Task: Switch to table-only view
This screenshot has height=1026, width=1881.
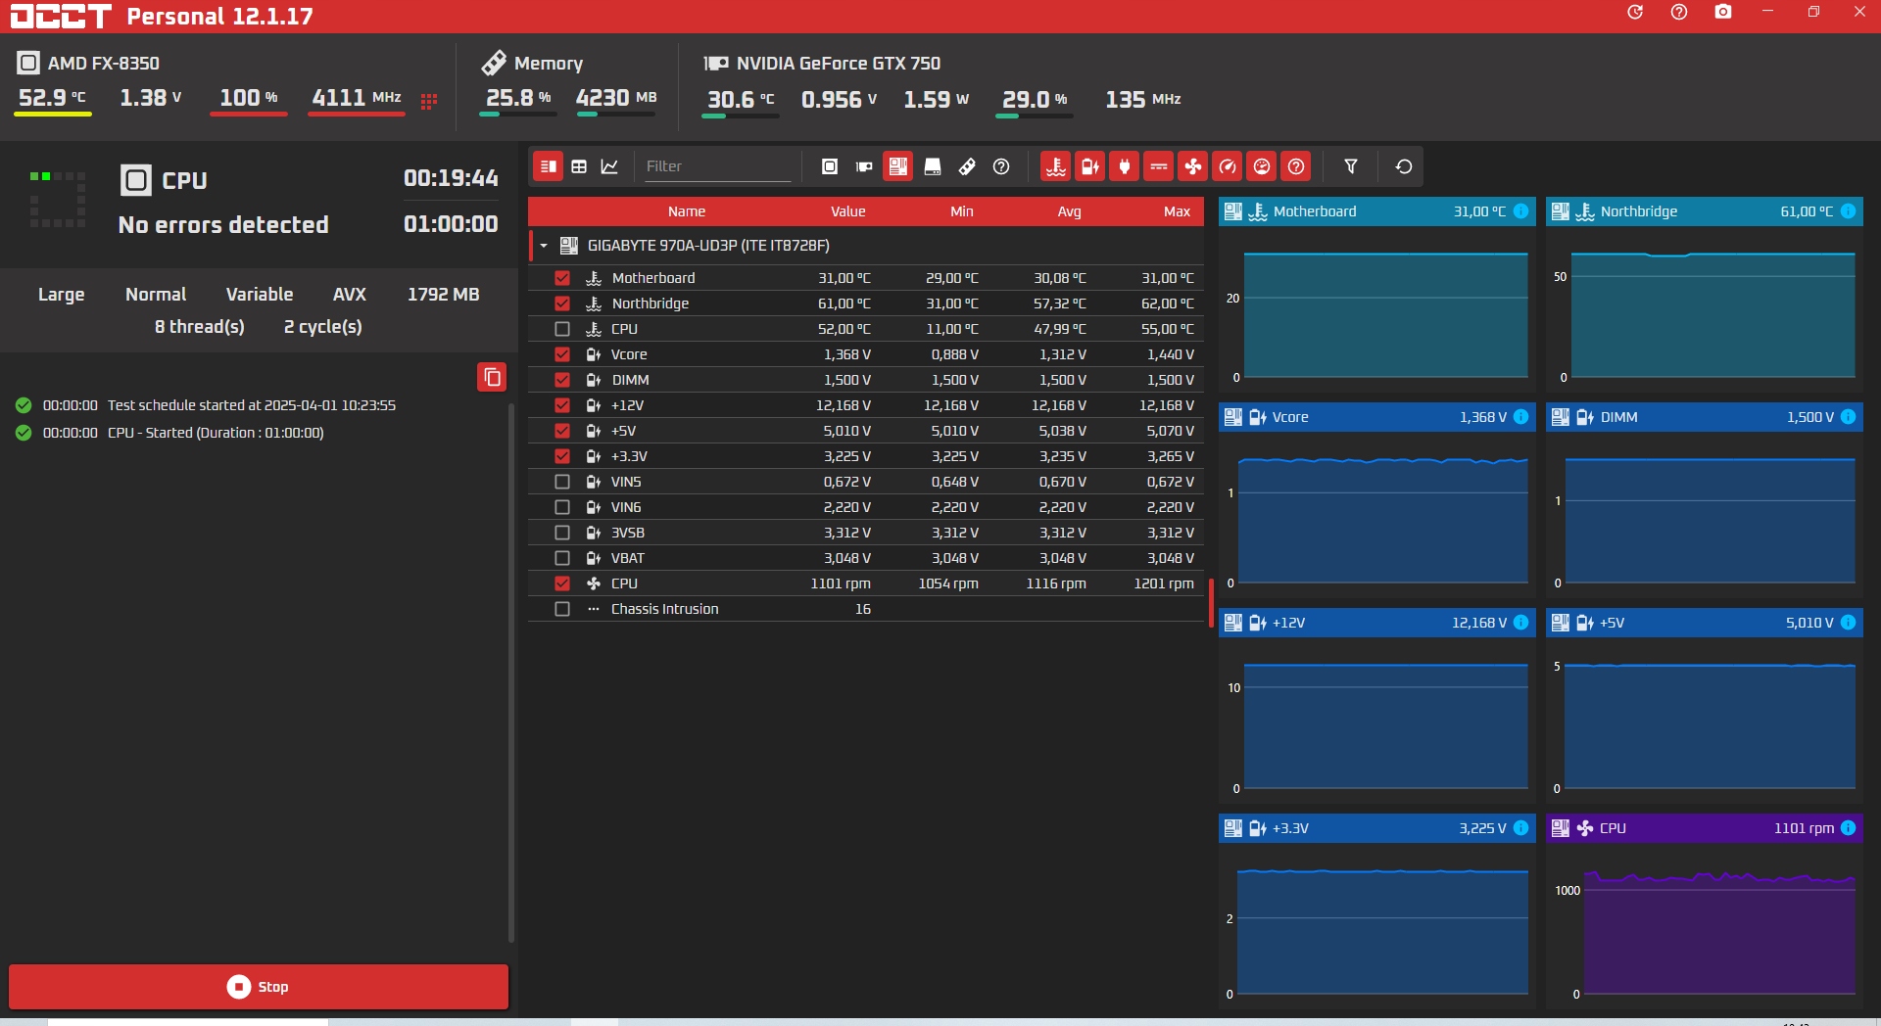Action: 579,166
